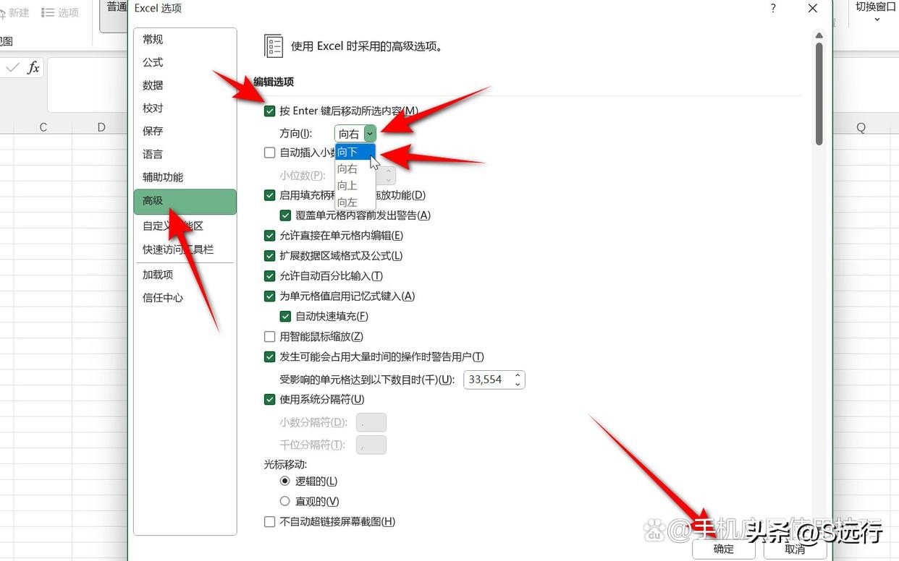899x561 pixels.
Task: Click the fx insert function icon
Action: (x=33, y=68)
